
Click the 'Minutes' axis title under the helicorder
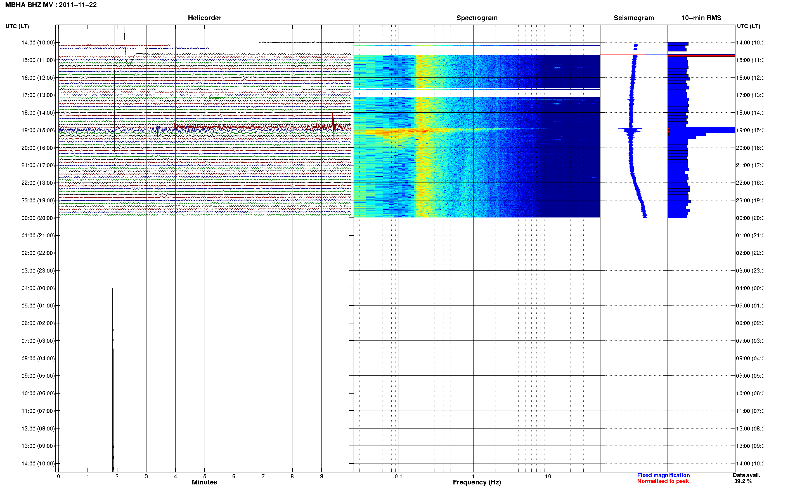click(204, 482)
